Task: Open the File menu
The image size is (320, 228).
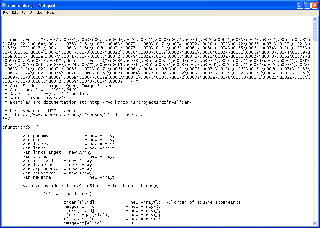Action: (x=5, y=13)
